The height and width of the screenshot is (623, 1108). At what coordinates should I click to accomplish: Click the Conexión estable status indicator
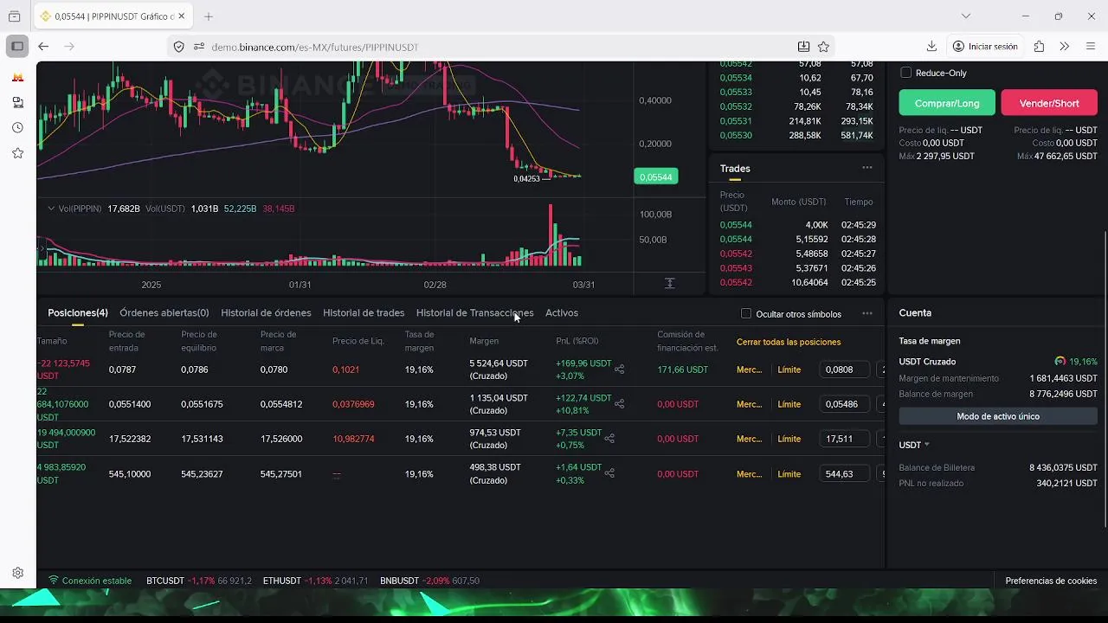coord(90,581)
